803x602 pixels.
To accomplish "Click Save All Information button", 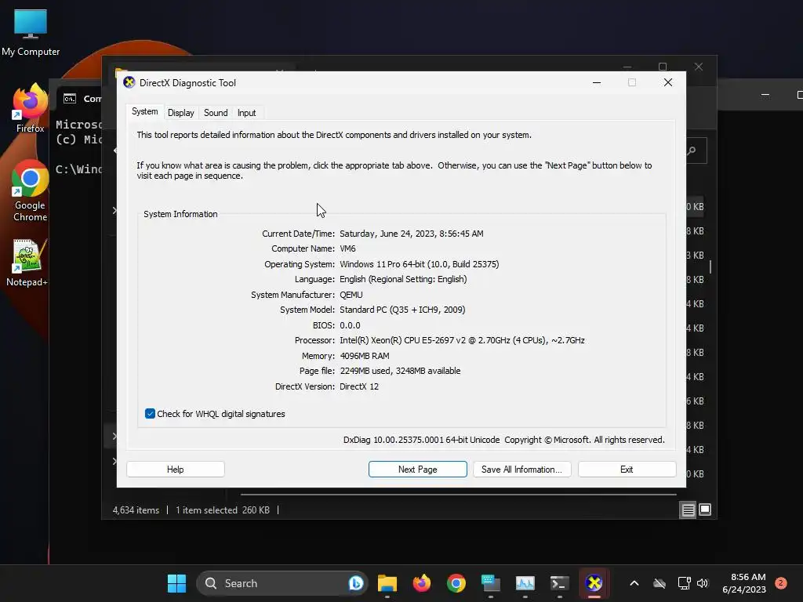I will click(521, 470).
